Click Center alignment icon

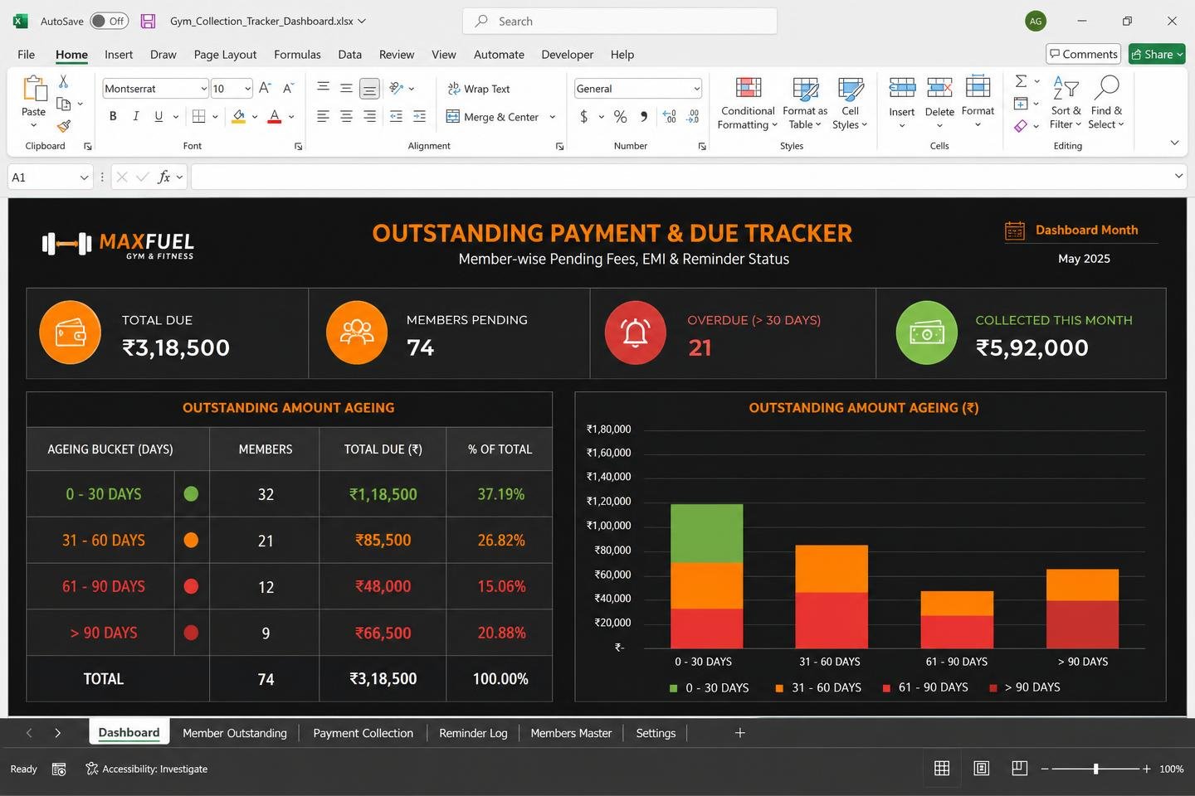347,117
